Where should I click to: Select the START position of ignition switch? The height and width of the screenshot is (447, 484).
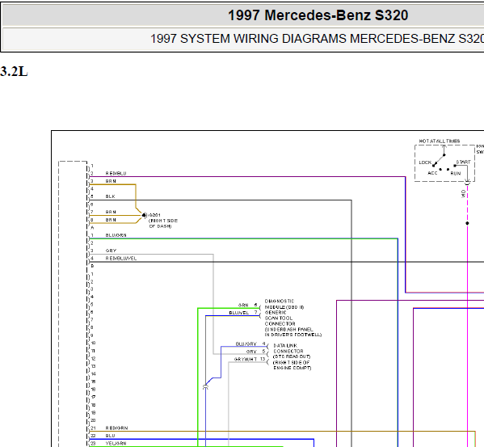(x=463, y=162)
